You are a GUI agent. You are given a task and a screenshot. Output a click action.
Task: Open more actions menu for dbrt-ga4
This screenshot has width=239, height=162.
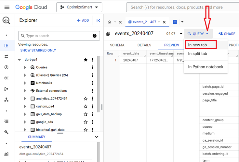coord(92,60)
